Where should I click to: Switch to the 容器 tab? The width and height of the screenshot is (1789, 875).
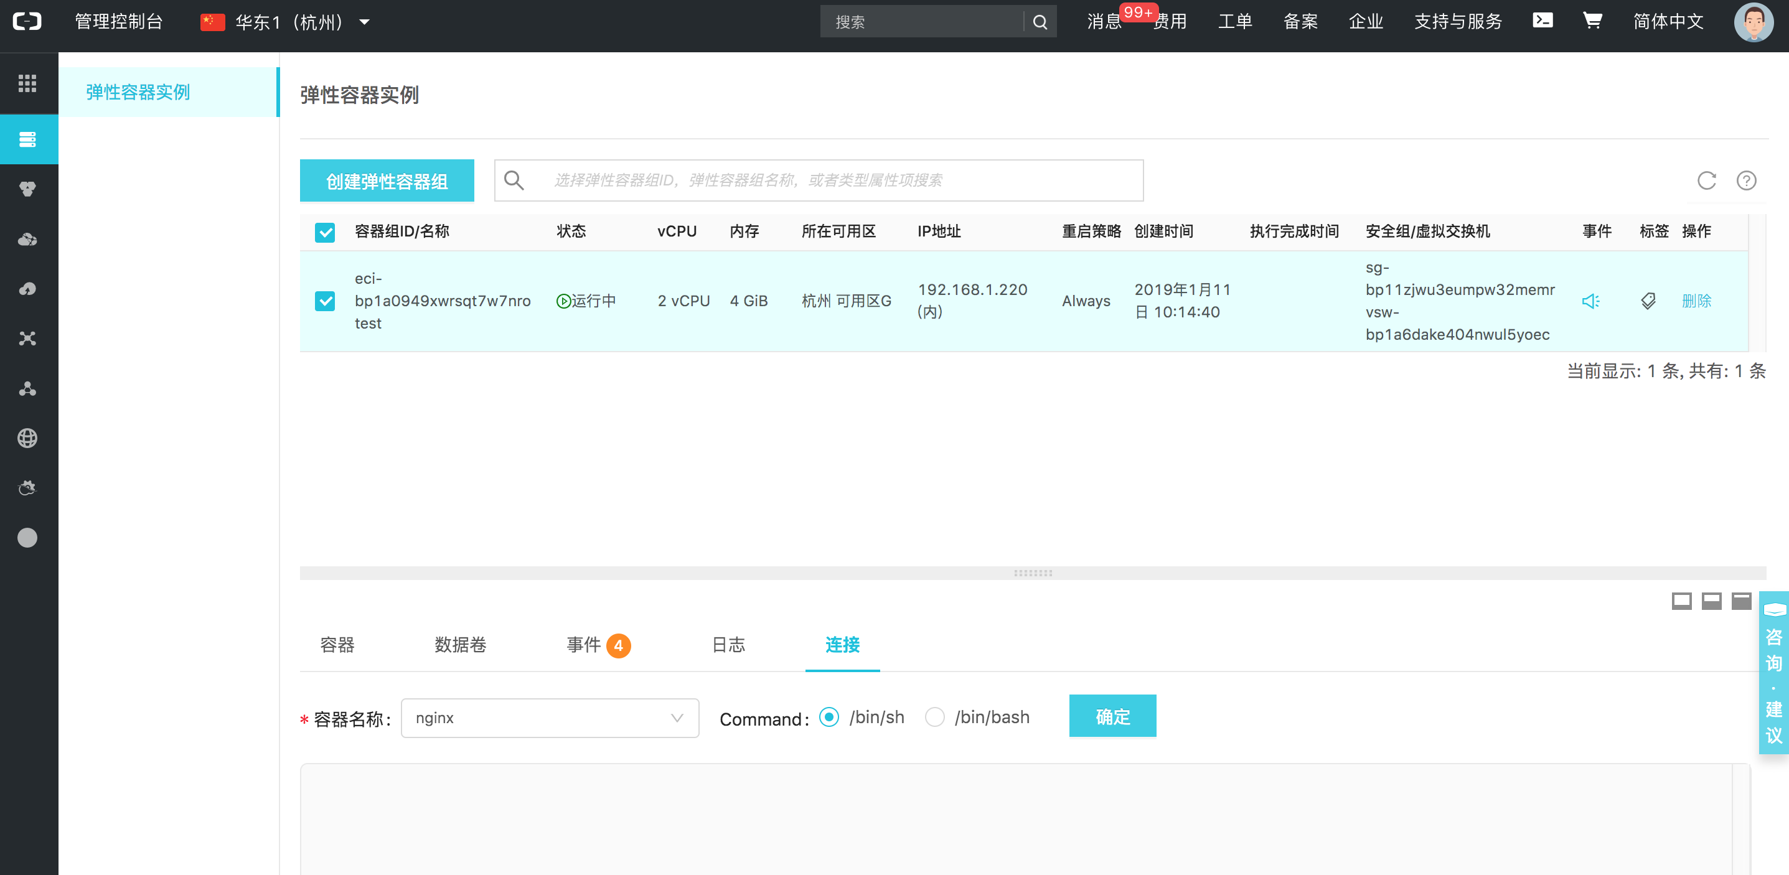[x=337, y=645]
